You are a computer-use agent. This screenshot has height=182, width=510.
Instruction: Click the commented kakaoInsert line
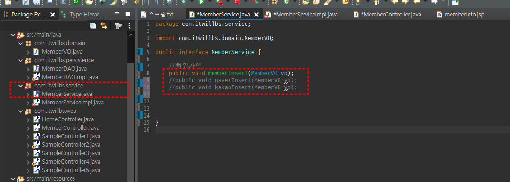[233, 87]
